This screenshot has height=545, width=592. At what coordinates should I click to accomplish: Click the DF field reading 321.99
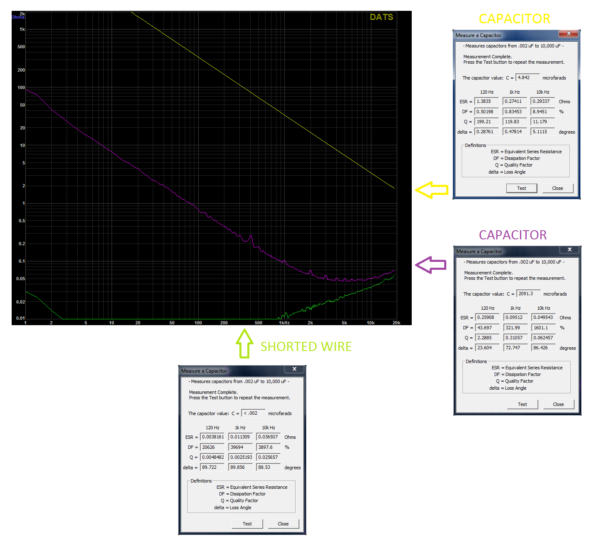coord(516,328)
